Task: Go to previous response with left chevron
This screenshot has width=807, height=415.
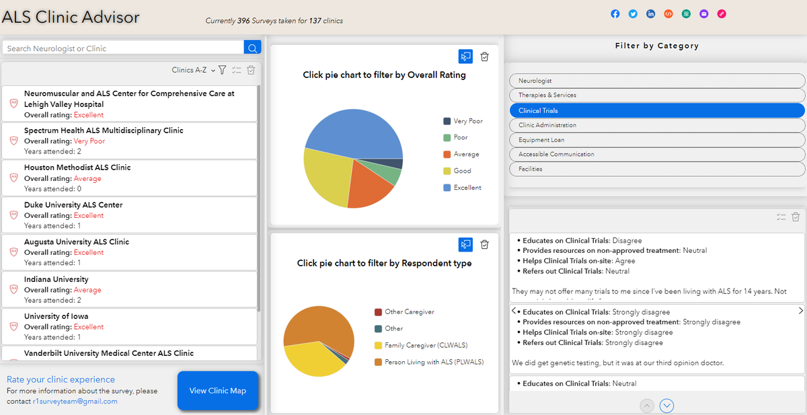Action: click(x=514, y=311)
